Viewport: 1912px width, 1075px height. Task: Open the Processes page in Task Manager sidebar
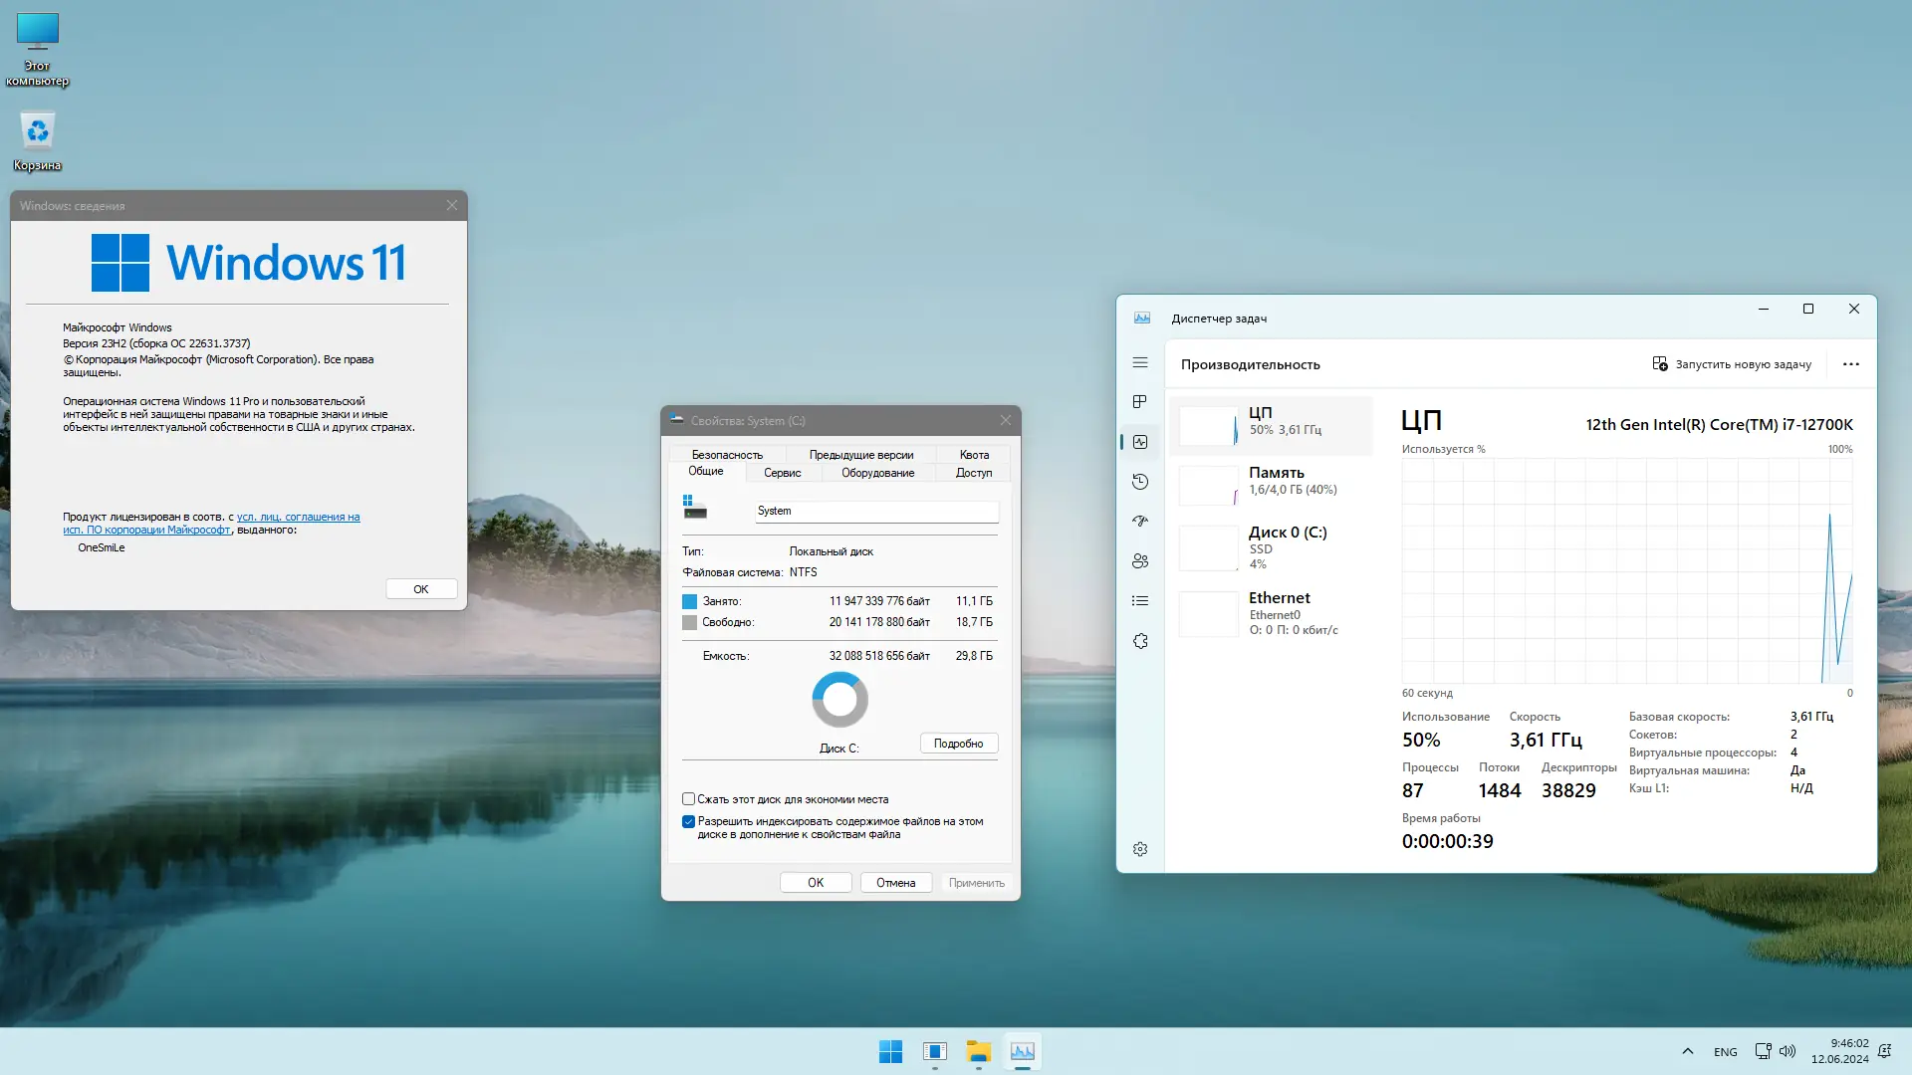coord(1140,401)
